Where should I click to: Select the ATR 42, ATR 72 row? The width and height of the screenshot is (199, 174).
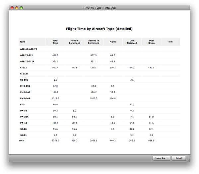99,49
